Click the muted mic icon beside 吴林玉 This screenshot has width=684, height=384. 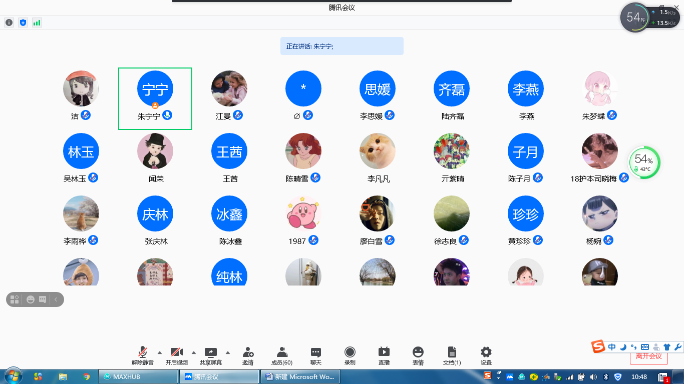point(93,178)
